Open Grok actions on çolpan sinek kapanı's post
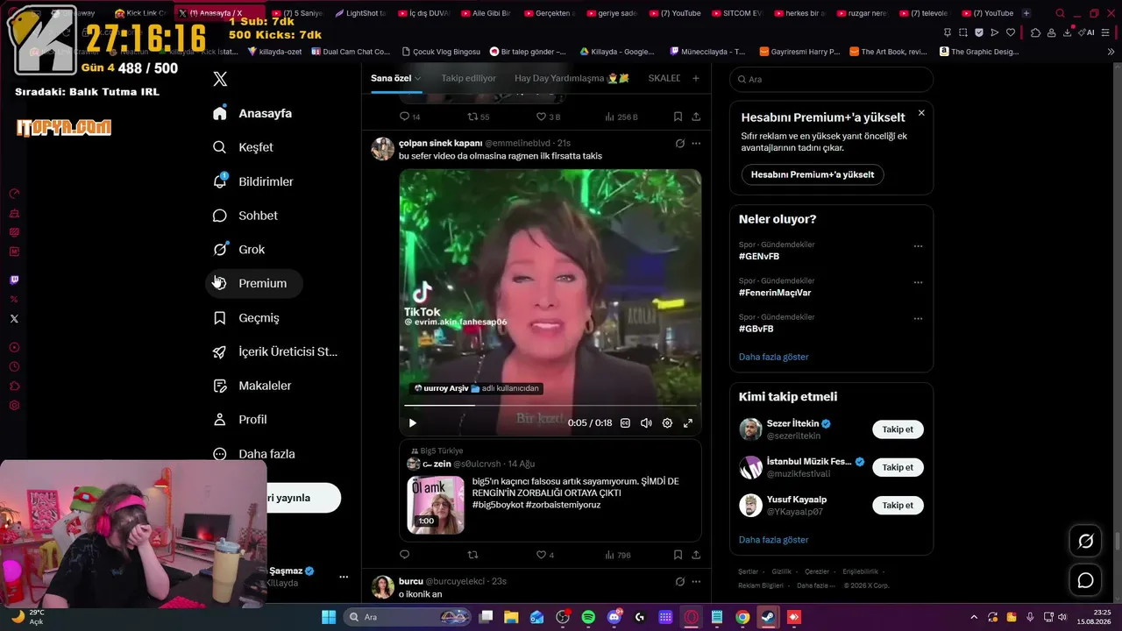This screenshot has width=1122, height=631. click(x=679, y=143)
